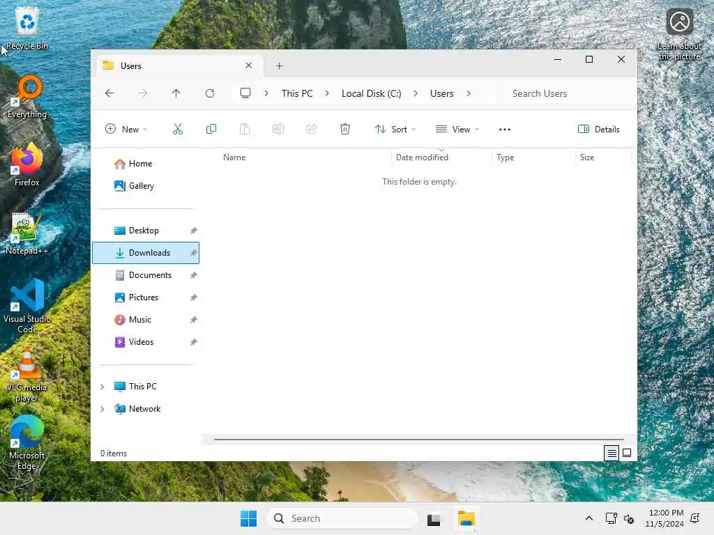
Task: Expand Network in navigation pane
Action: tap(102, 409)
